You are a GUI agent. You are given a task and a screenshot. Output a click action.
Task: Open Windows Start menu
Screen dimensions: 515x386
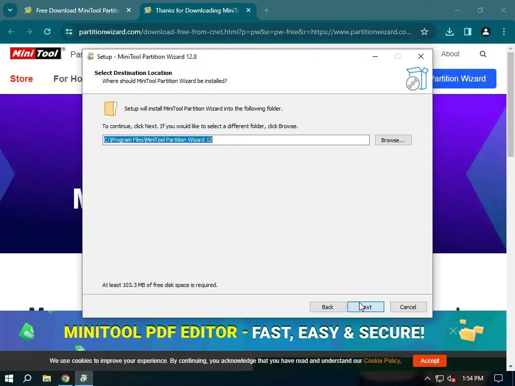(9, 378)
